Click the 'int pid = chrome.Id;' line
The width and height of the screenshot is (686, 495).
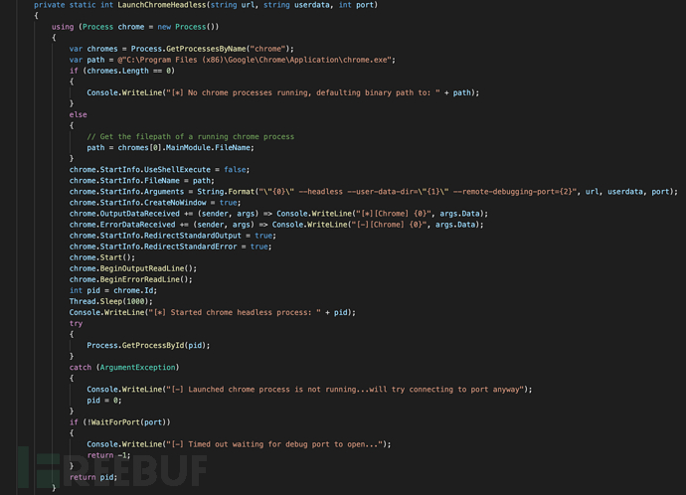point(113,290)
